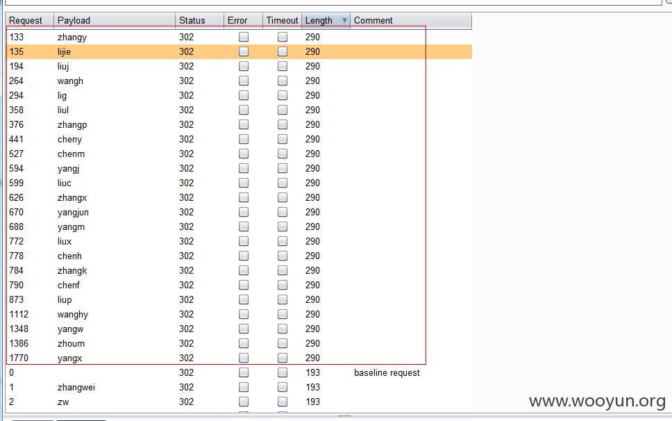Select the cheny payload row
Screen dimensions: 672x421
point(239,139)
